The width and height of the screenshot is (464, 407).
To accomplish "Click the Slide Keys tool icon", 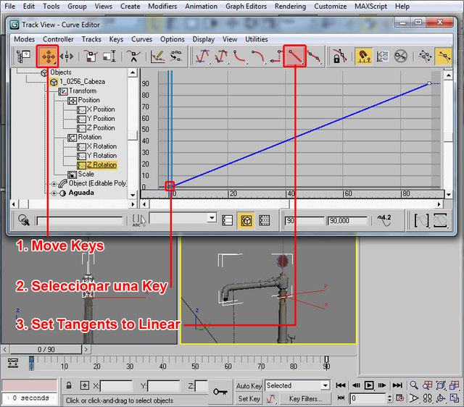I will [67, 56].
